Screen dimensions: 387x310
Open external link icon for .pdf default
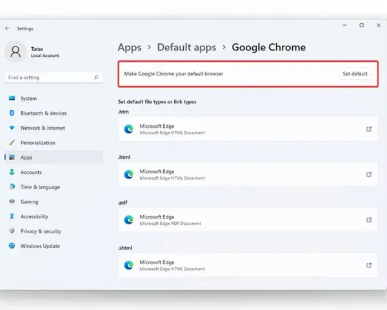click(369, 220)
